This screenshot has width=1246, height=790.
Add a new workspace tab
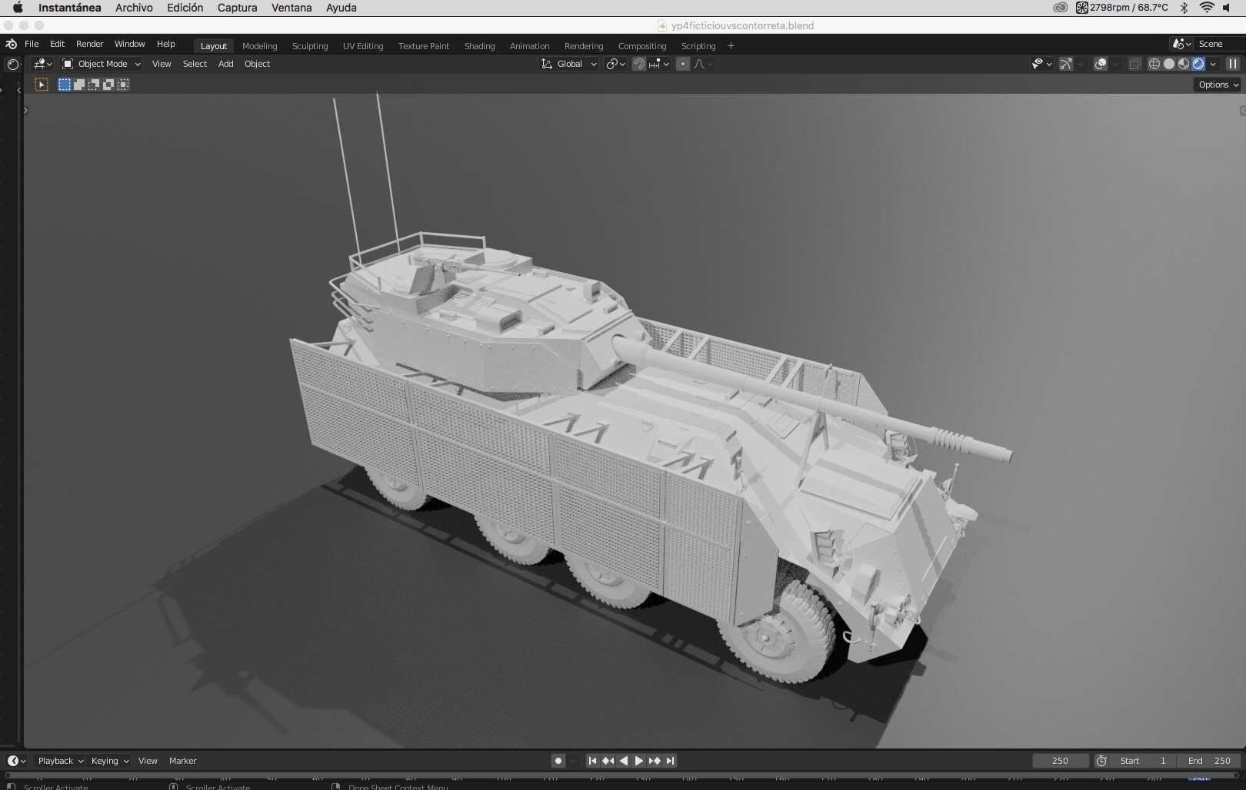pyautogui.click(x=731, y=46)
